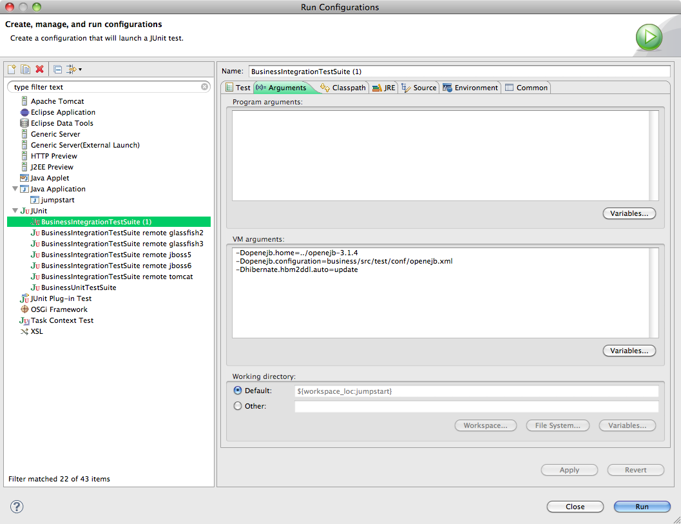Click the New launch configuration icon
Screen dimensions: 681x524
[12, 69]
